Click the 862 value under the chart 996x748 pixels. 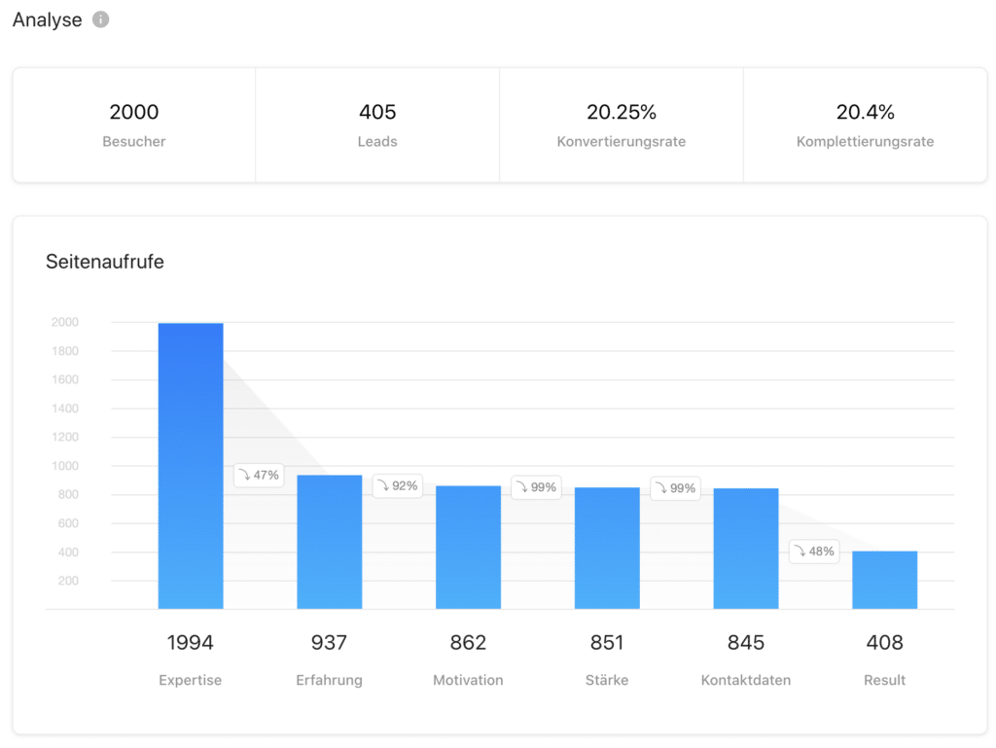click(468, 643)
